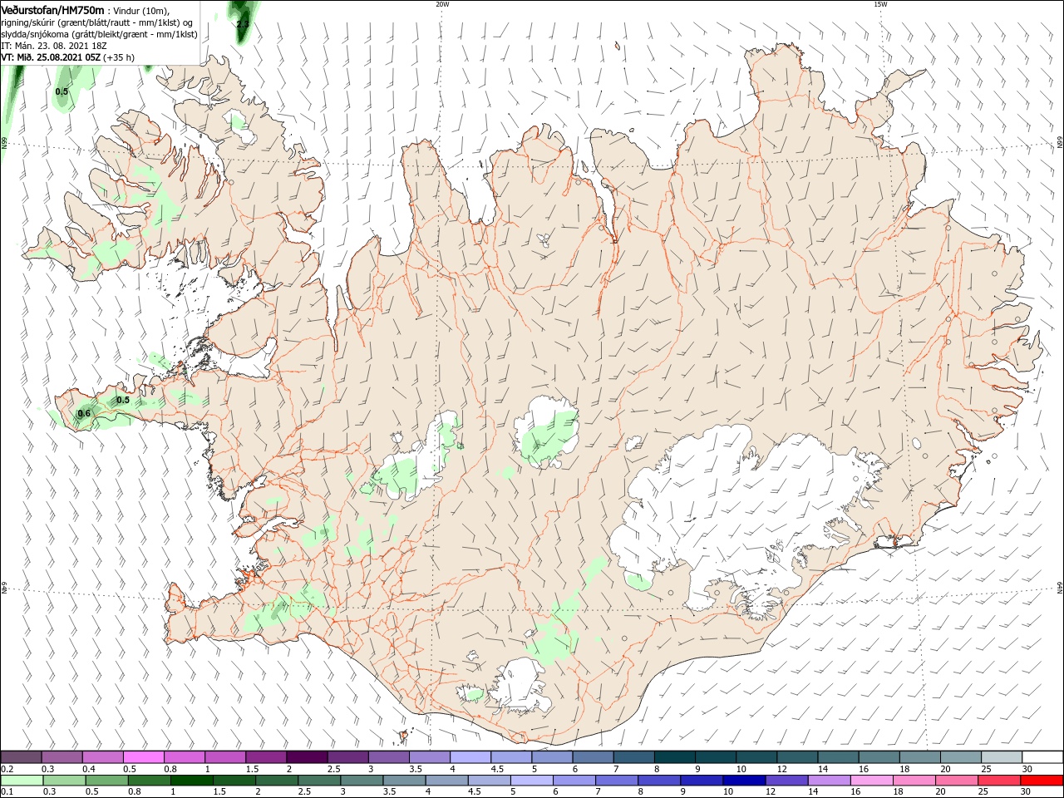
Task: Click the 20W longitude label
Action: pyautogui.click(x=442, y=4)
